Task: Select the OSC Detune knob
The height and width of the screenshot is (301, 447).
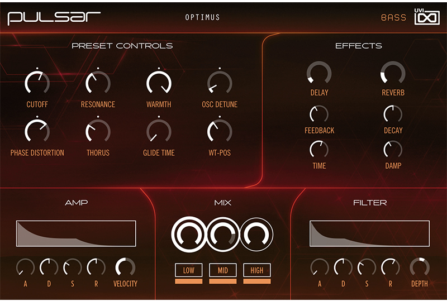Action: 220,83
